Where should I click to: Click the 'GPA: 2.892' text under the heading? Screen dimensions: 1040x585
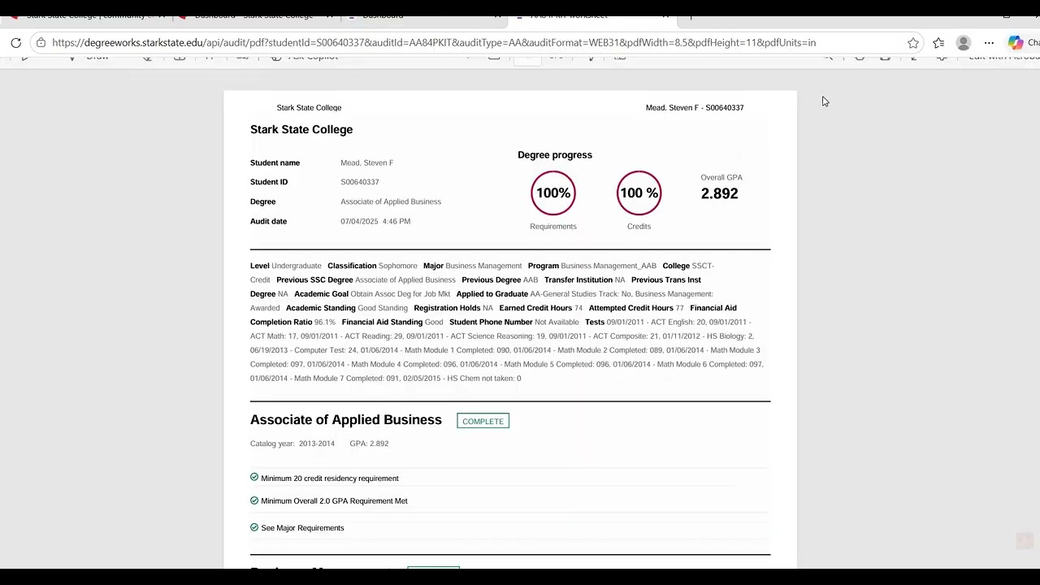[369, 444]
